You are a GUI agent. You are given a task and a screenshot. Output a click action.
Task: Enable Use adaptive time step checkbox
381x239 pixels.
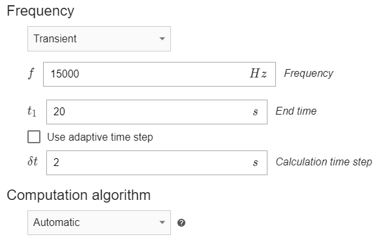pyautogui.click(x=34, y=137)
